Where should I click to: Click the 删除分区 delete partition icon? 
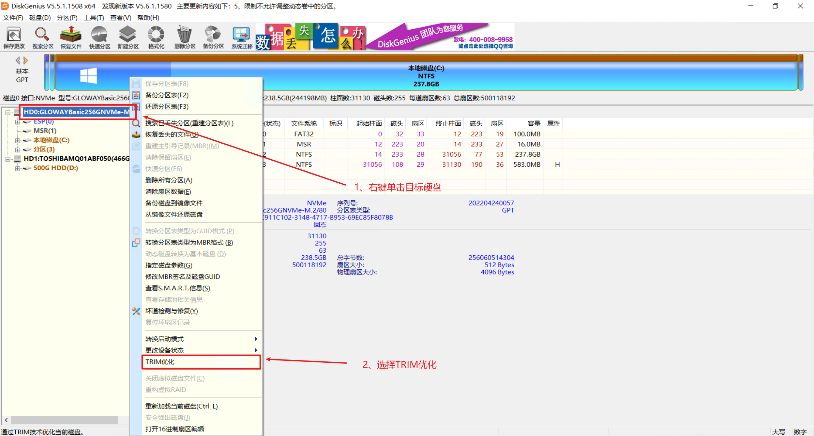pyautogui.click(x=184, y=37)
